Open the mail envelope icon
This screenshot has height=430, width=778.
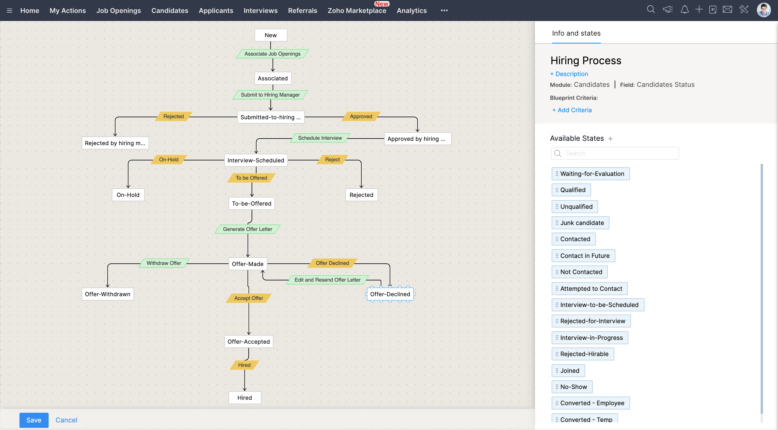[727, 10]
